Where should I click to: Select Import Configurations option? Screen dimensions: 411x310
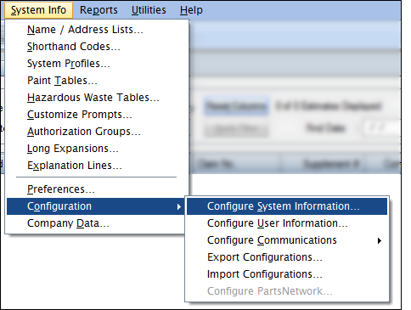[x=287, y=274]
